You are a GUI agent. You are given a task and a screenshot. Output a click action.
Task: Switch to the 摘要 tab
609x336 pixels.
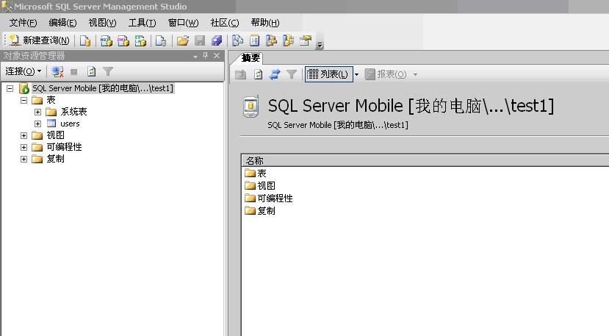point(250,58)
